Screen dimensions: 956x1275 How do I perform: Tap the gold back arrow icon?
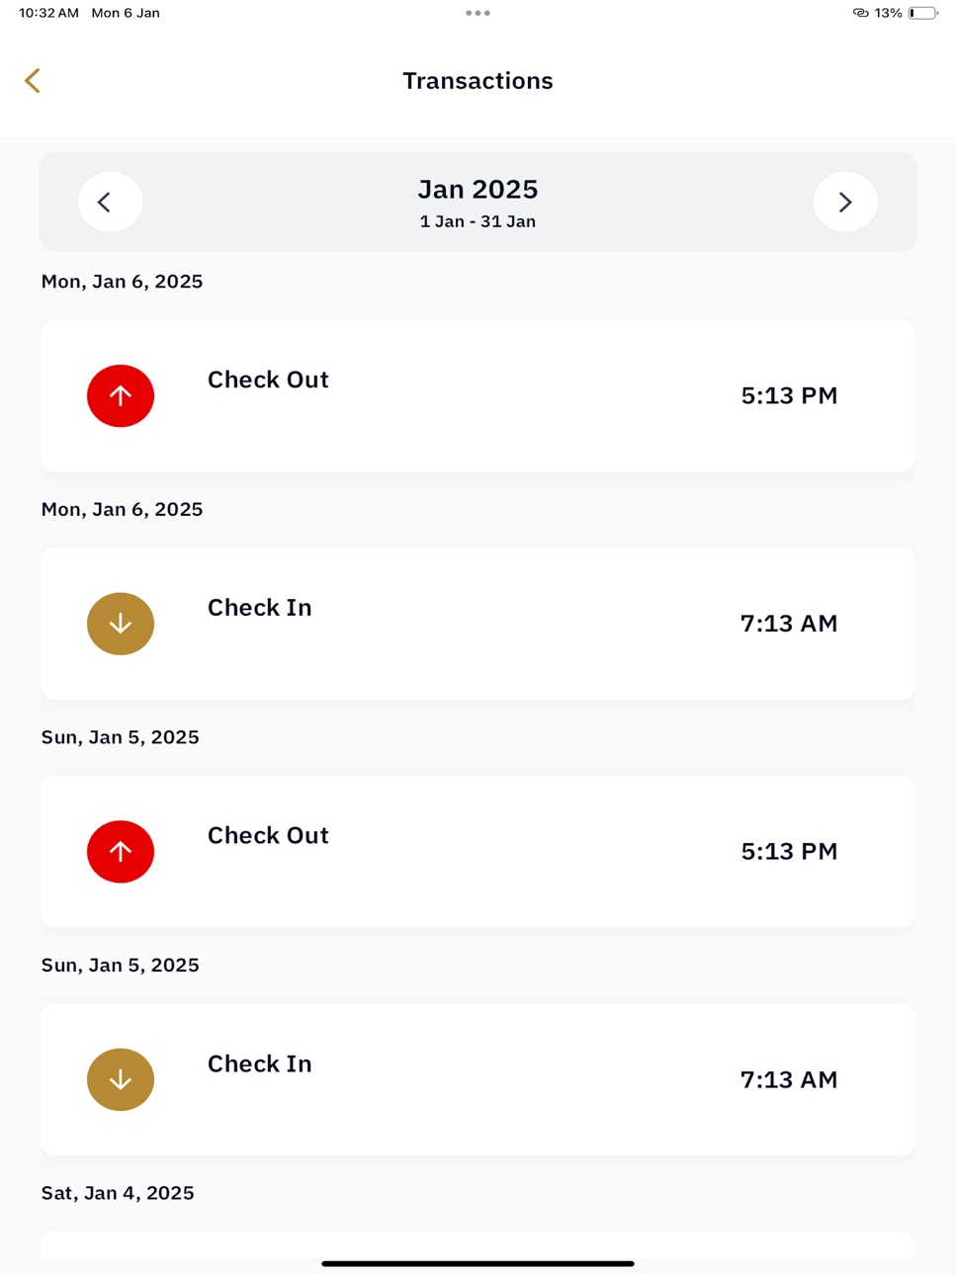point(33,80)
